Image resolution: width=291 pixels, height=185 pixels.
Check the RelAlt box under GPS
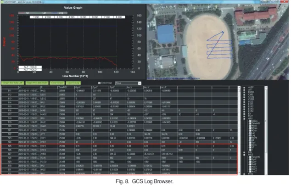coord(250,138)
